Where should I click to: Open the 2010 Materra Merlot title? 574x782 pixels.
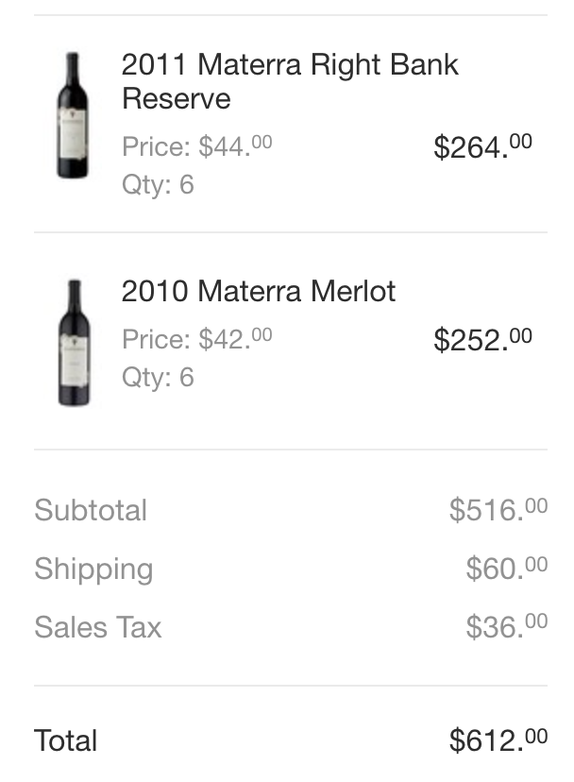[259, 291]
